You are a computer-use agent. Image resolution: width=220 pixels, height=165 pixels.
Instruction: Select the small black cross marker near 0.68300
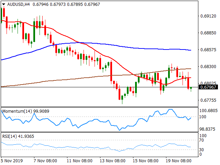(x=174, y=68)
